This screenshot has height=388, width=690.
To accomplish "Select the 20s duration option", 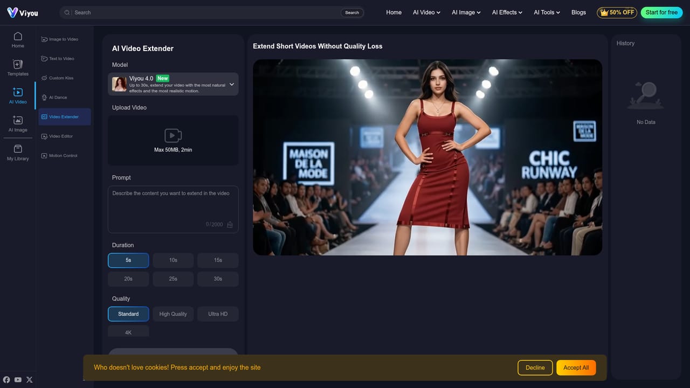I will (x=128, y=279).
